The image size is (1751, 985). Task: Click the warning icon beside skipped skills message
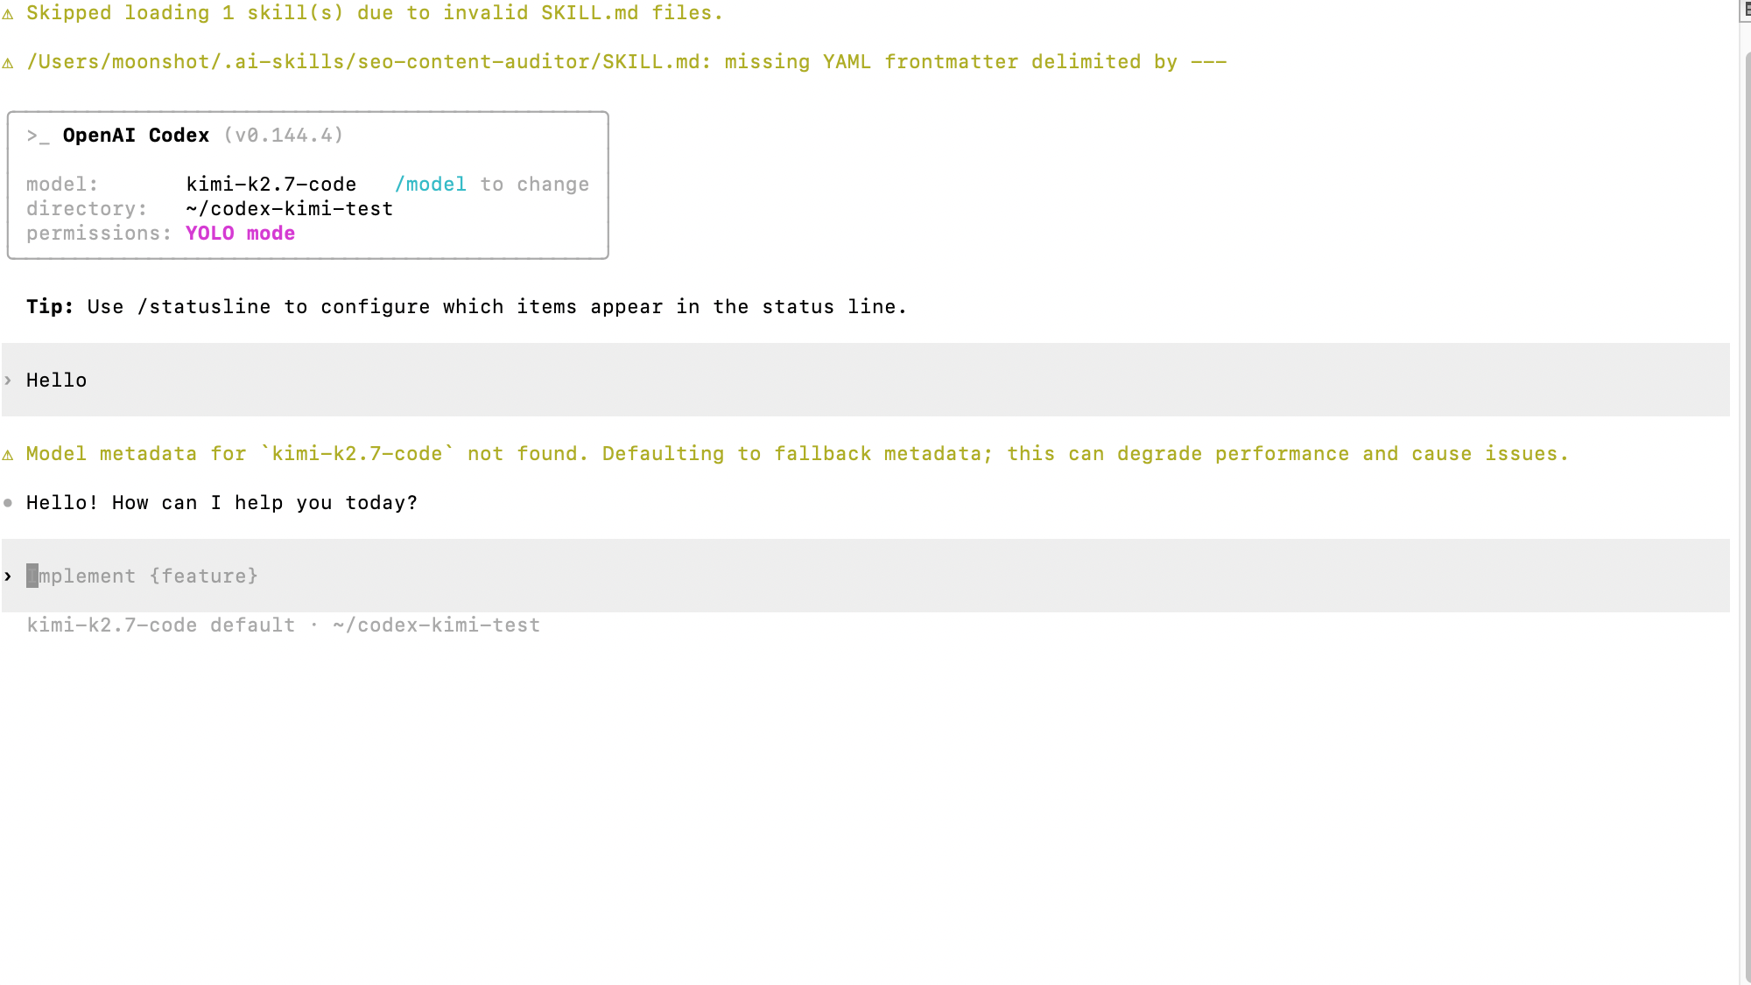[8, 14]
